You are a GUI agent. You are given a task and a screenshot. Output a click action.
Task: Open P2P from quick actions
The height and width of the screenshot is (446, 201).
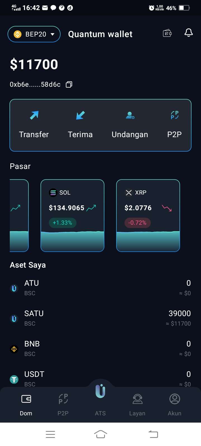point(174,115)
